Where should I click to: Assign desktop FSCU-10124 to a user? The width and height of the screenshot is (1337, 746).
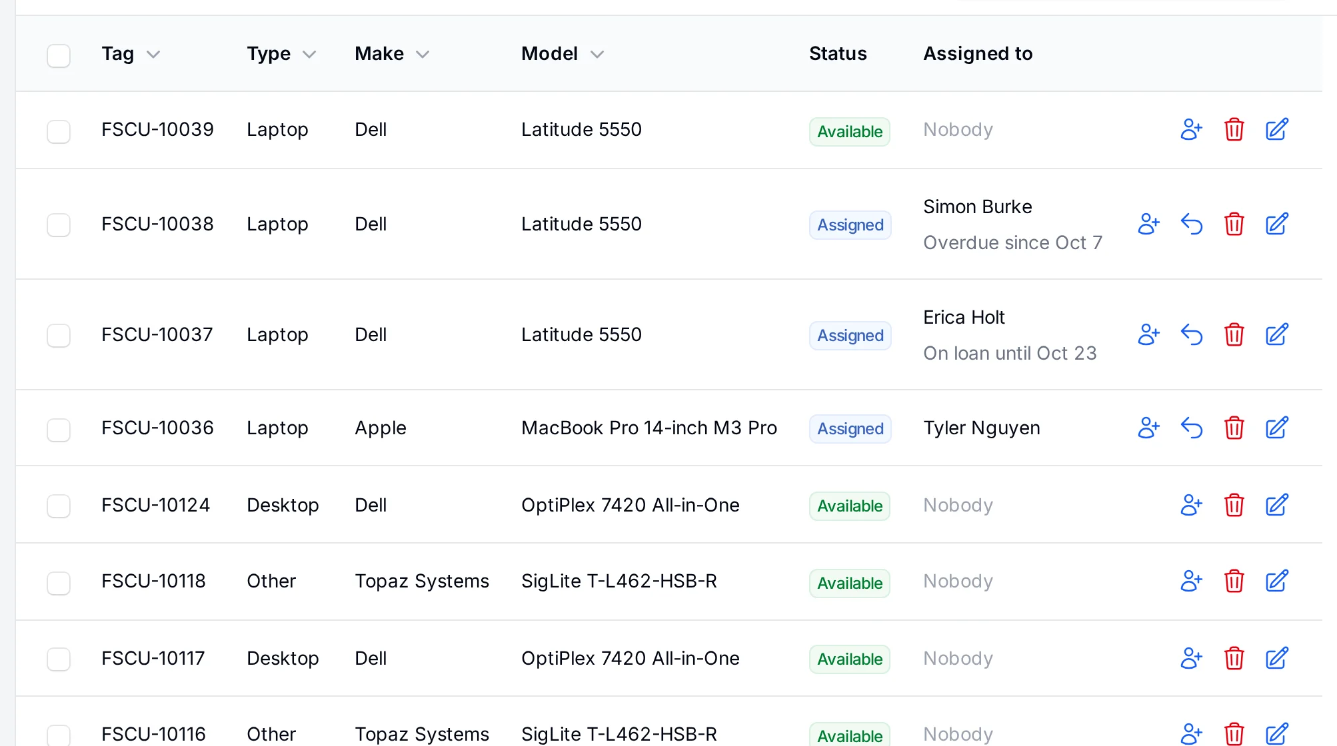pyautogui.click(x=1191, y=505)
